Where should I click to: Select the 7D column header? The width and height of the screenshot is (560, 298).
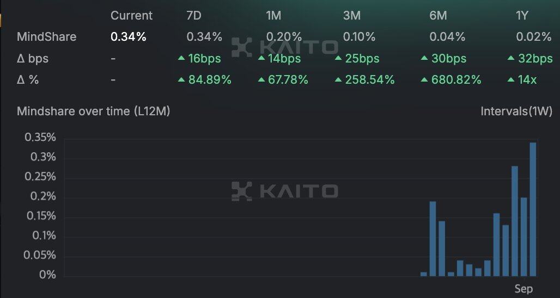(x=194, y=16)
